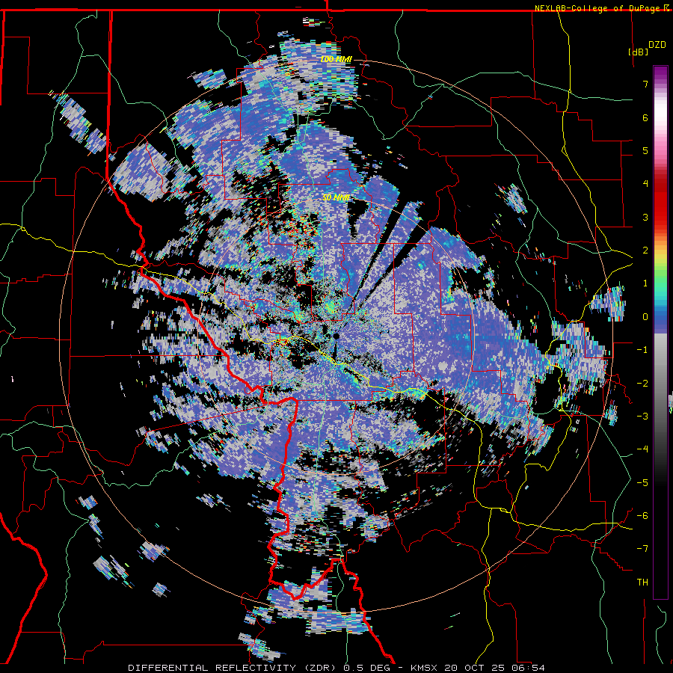
Task: Click the scale value -1
Action: tap(642, 350)
